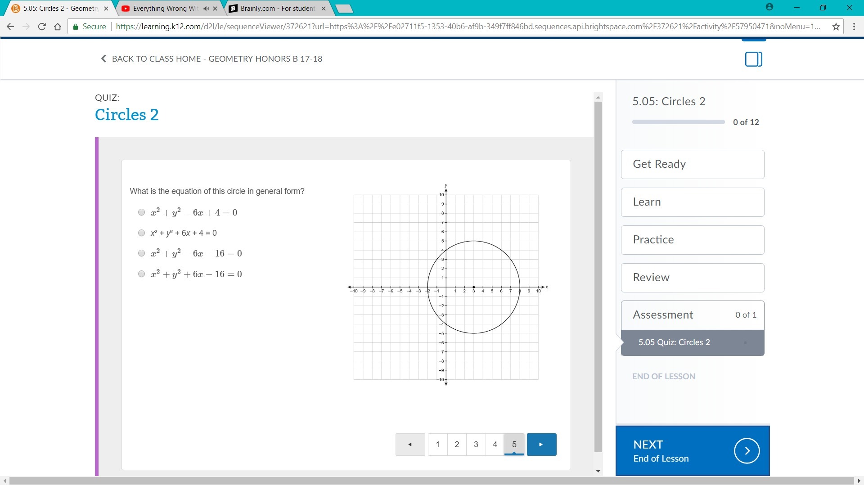Click the circled arrow on NEXT button
The image size is (864, 485).
[x=747, y=451]
